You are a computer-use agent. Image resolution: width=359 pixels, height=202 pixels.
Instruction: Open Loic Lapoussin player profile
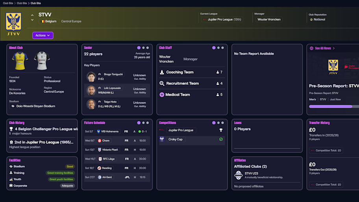(x=112, y=88)
